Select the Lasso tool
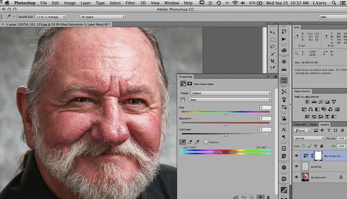The height and width of the screenshot is (199, 347). point(273,47)
